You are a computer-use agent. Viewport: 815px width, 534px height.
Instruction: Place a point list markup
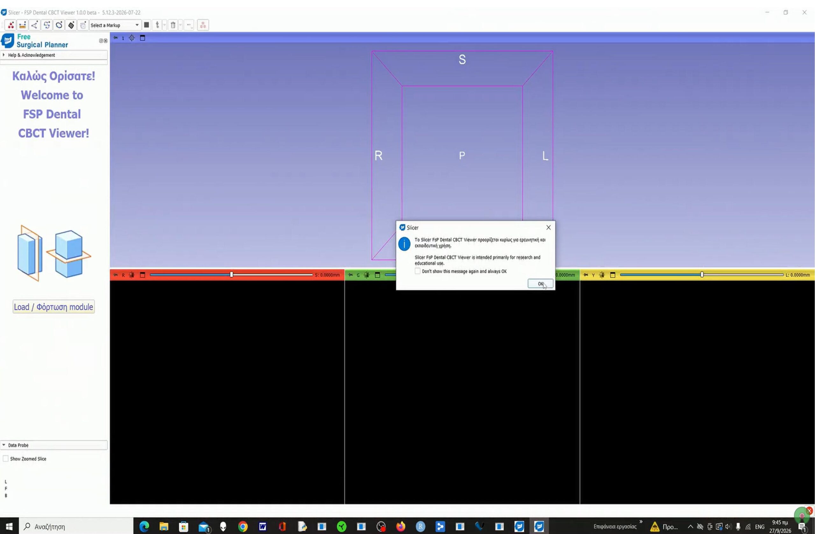tap(11, 25)
